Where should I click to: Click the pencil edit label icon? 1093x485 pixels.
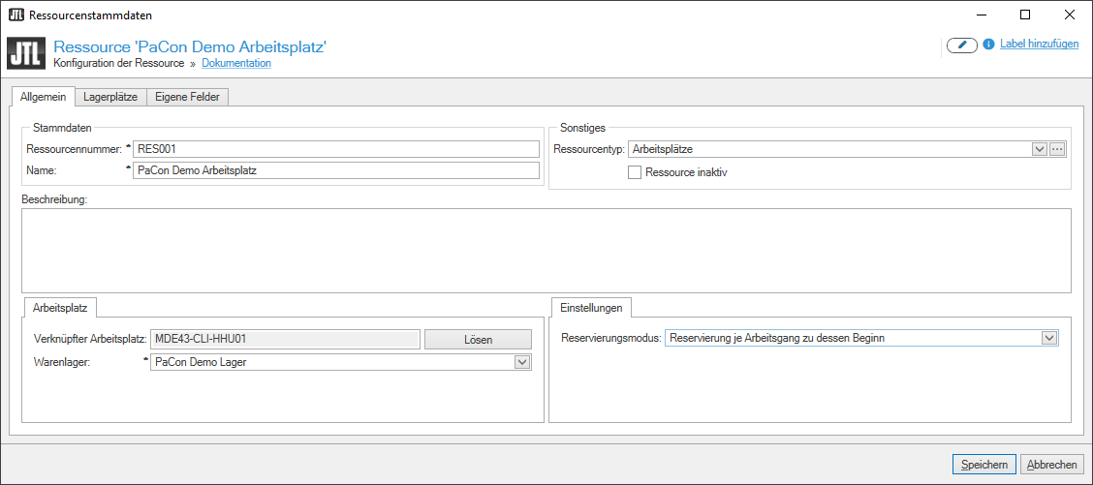coord(961,45)
